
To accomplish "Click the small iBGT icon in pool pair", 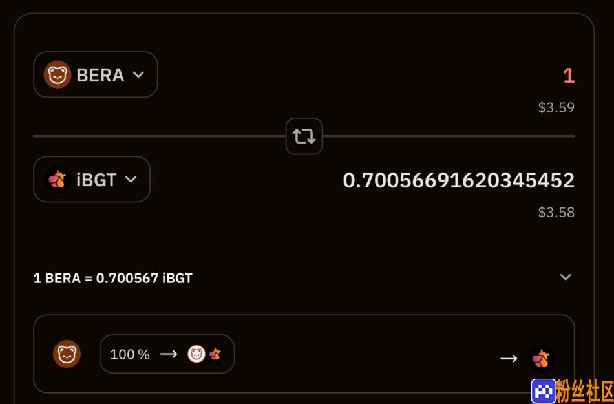I will [215, 354].
